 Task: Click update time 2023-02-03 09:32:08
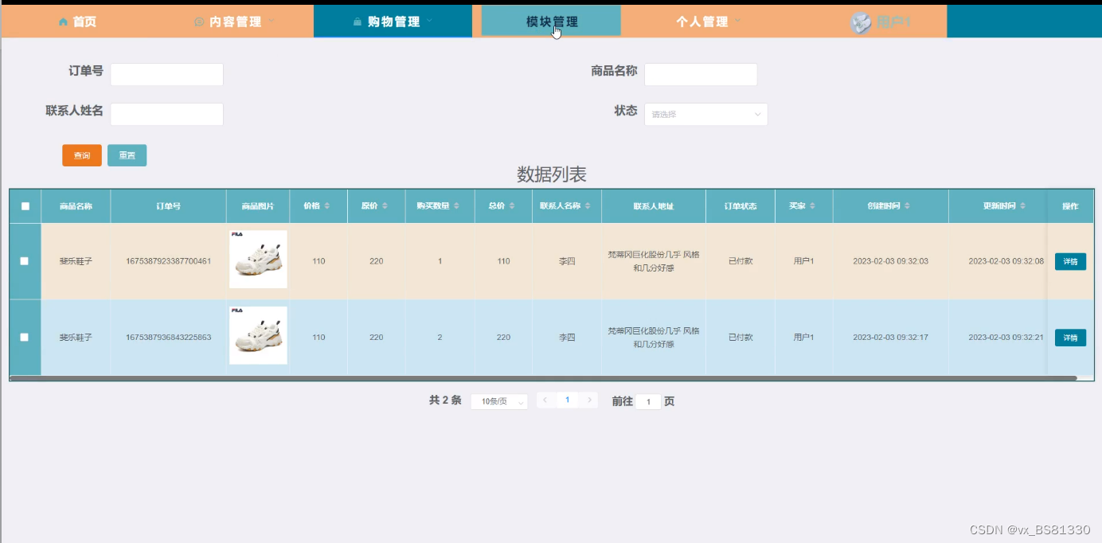1006,261
